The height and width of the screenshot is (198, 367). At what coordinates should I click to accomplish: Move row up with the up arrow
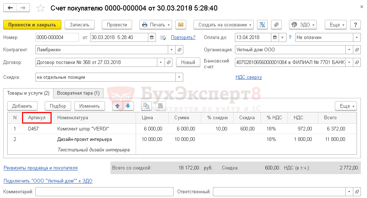pyautogui.click(x=118, y=106)
